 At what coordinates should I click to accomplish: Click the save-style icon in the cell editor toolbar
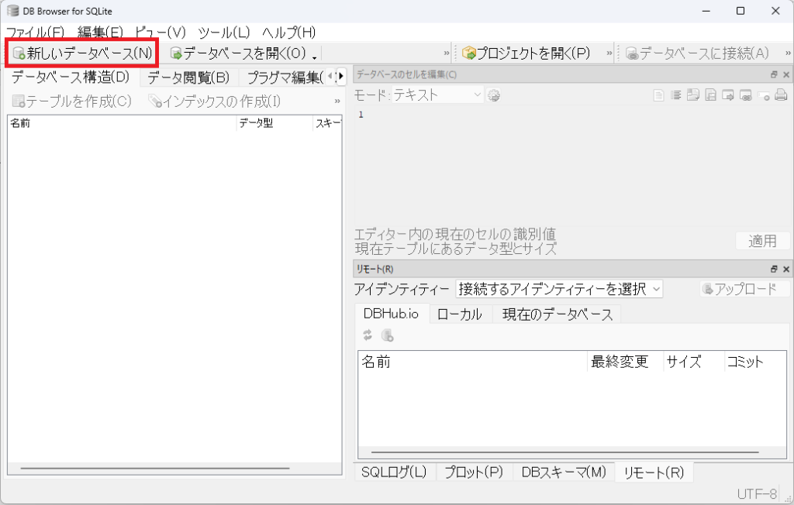pos(710,95)
